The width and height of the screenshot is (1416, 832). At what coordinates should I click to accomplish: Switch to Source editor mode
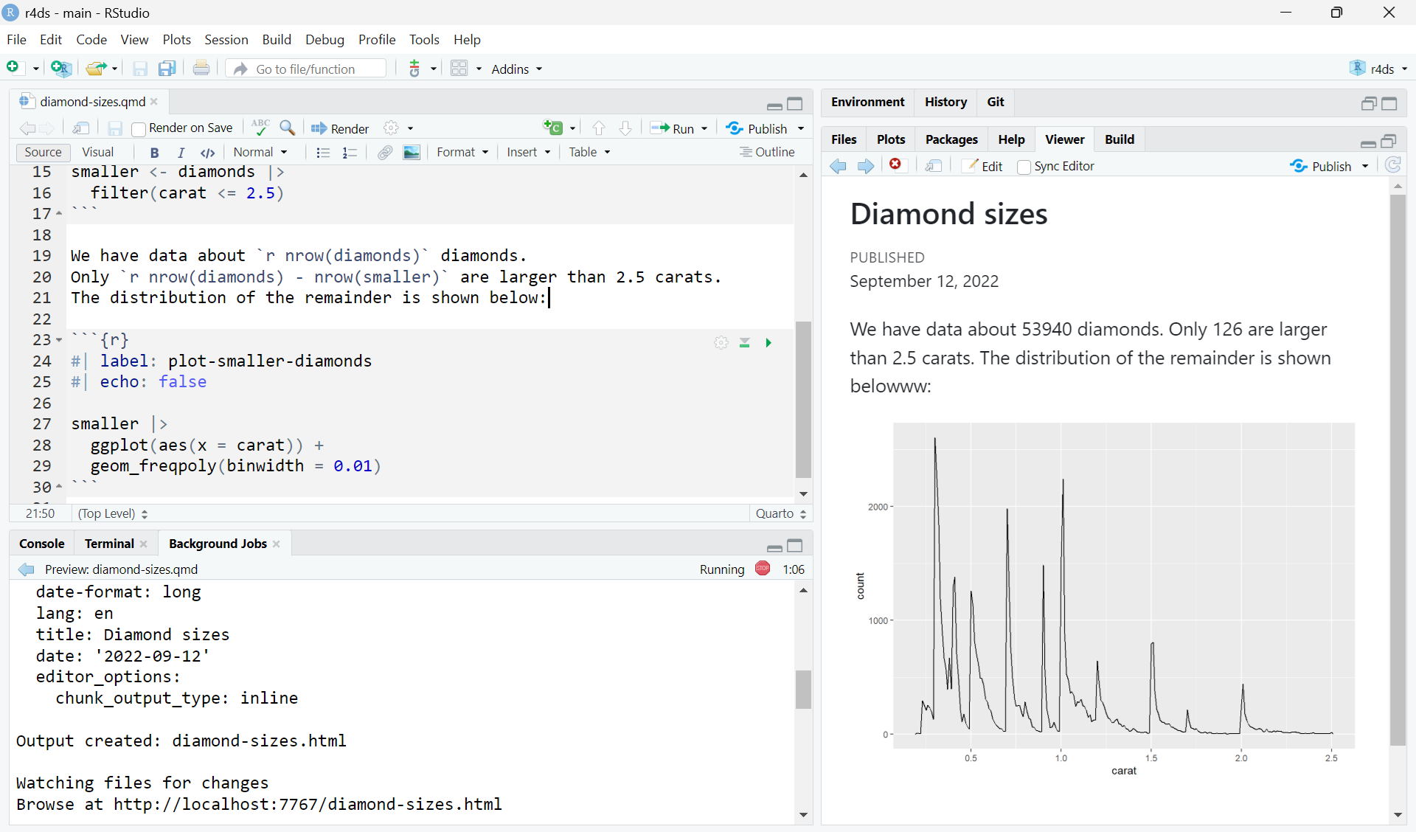43,152
